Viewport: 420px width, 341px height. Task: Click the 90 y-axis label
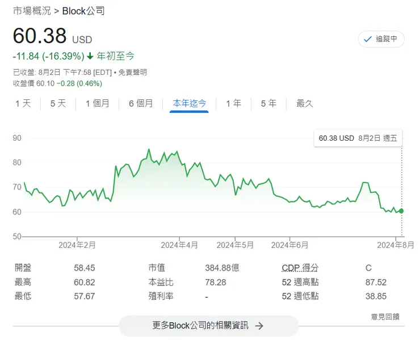(x=17, y=138)
